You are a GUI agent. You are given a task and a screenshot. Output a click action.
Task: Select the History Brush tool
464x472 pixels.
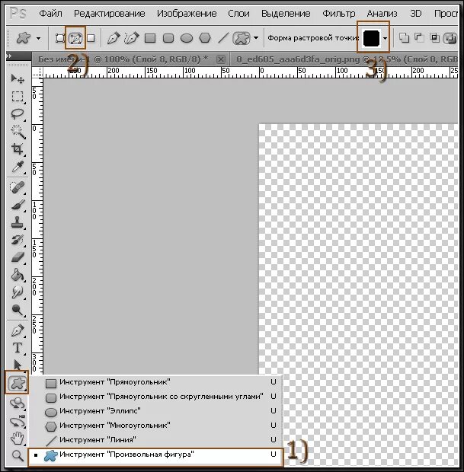pyautogui.click(x=18, y=240)
